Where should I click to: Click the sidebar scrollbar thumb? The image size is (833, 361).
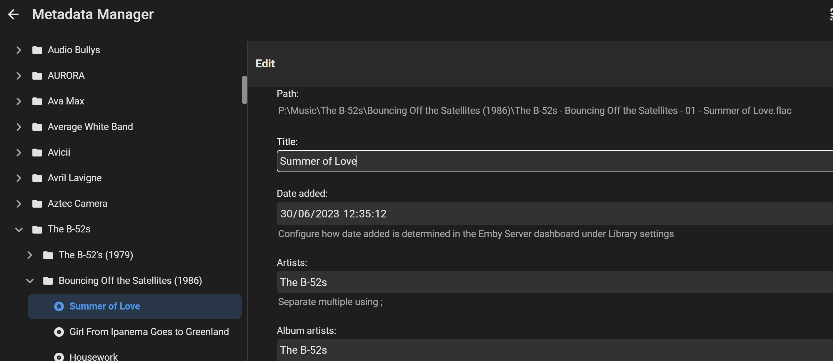[x=244, y=90]
